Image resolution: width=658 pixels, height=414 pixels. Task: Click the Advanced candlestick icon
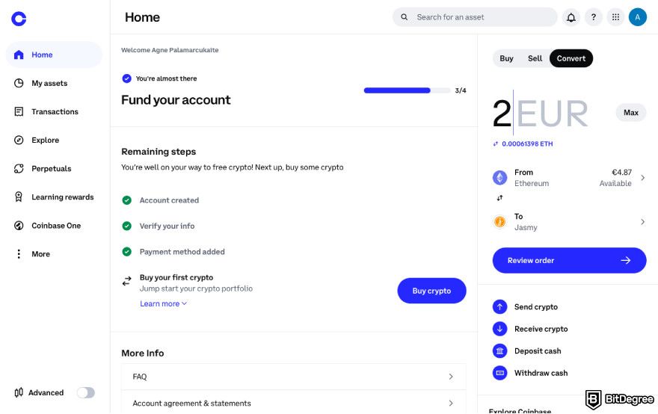pyautogui.click(x=19, y=392)
